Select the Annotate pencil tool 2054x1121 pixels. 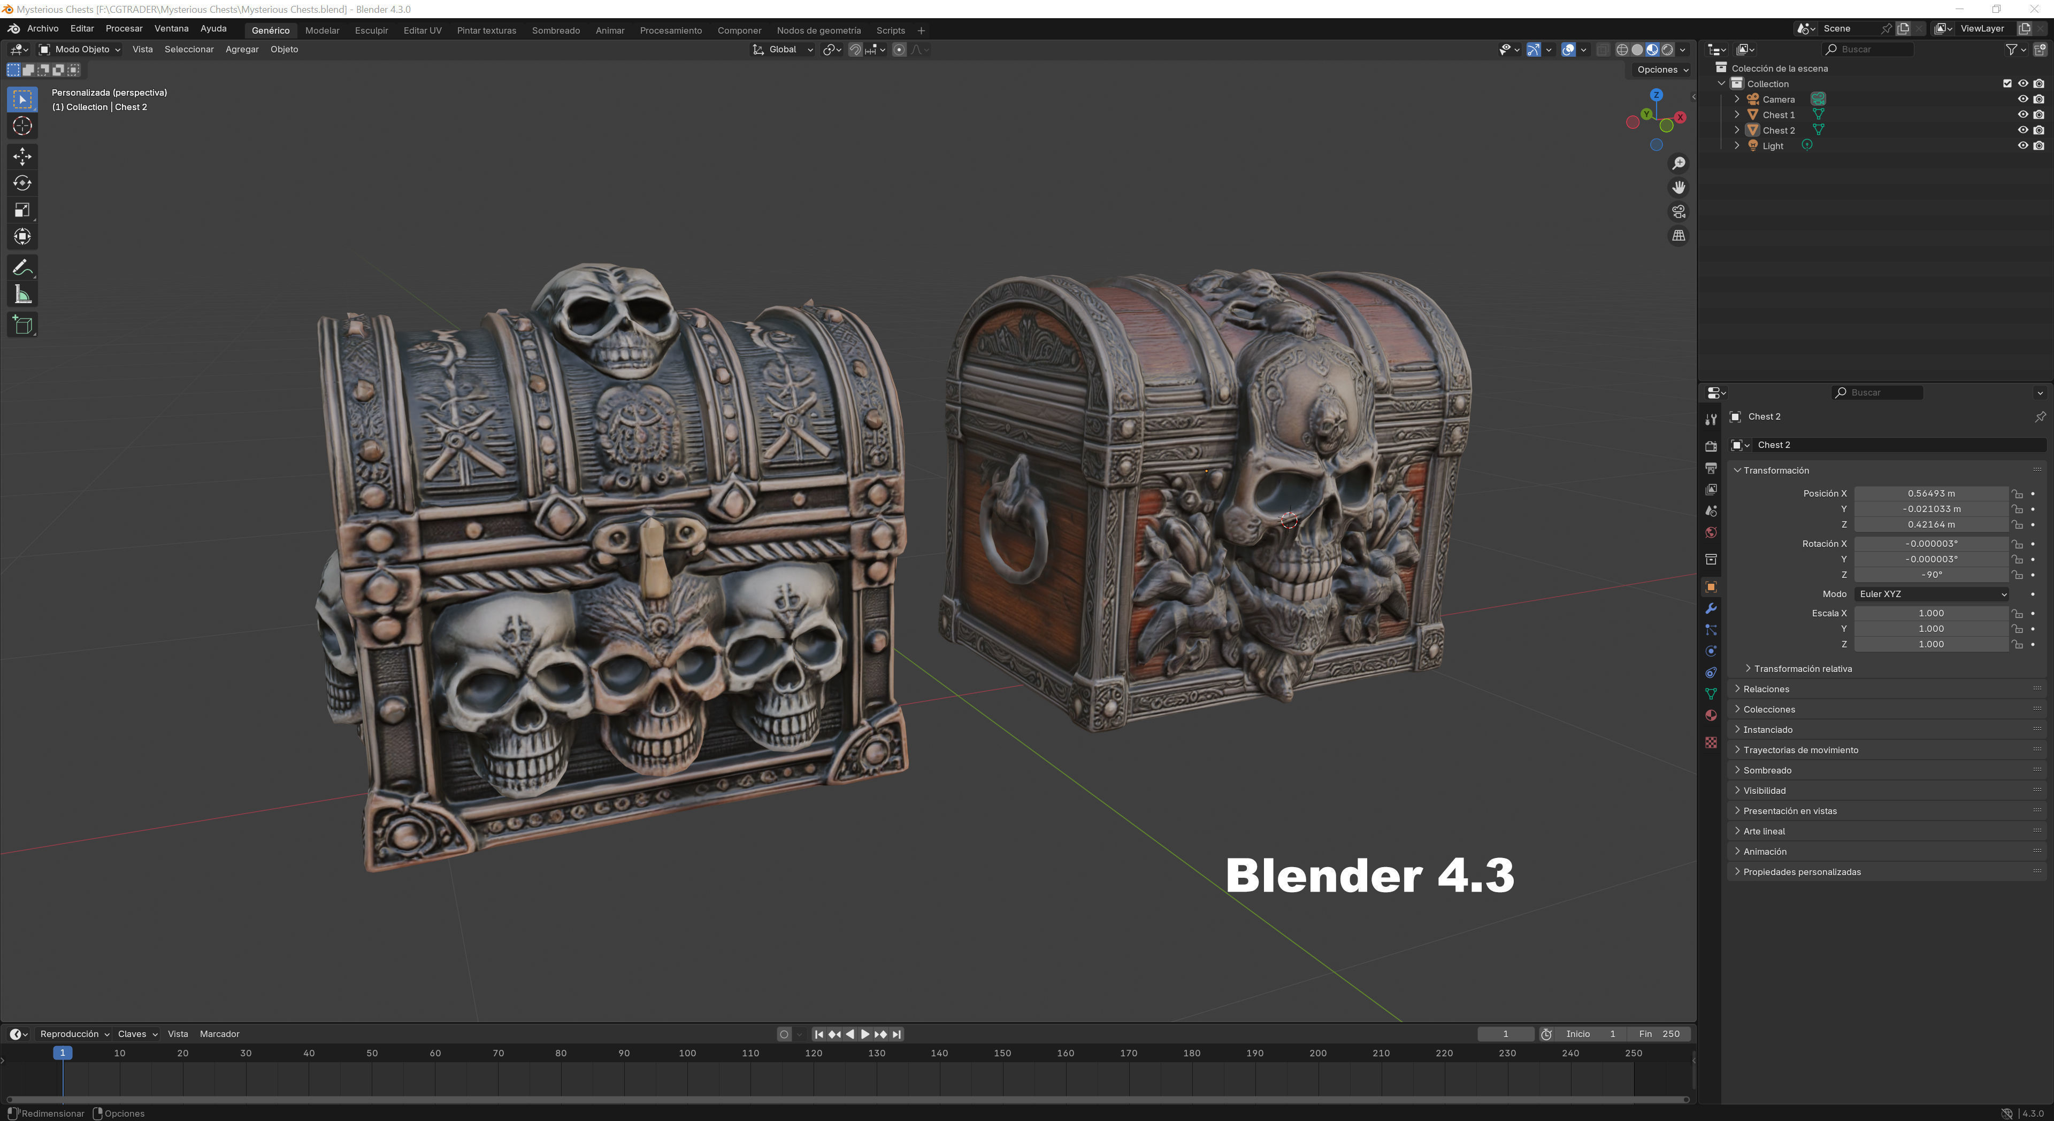[x=22, y=268]
